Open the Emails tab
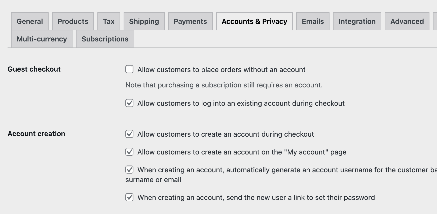This screenshot has height=214, width=437. pos(313,21)
